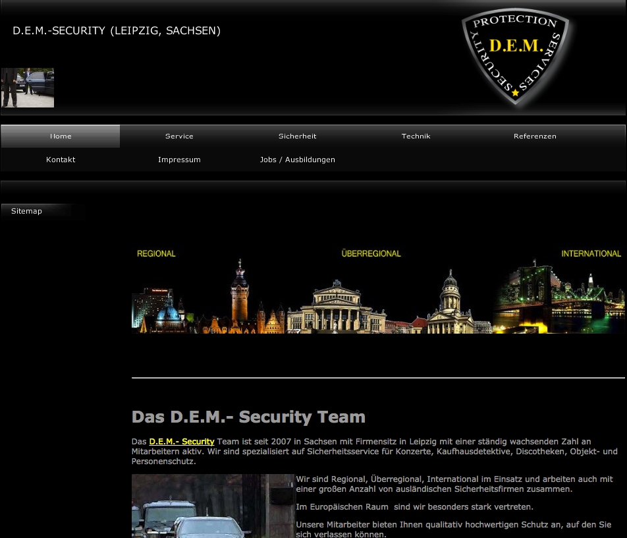Click the paragraph starting 'Wir sind Regional'
Image resolution: width=627 pixels, height=538 pixels.
[454, 484]
